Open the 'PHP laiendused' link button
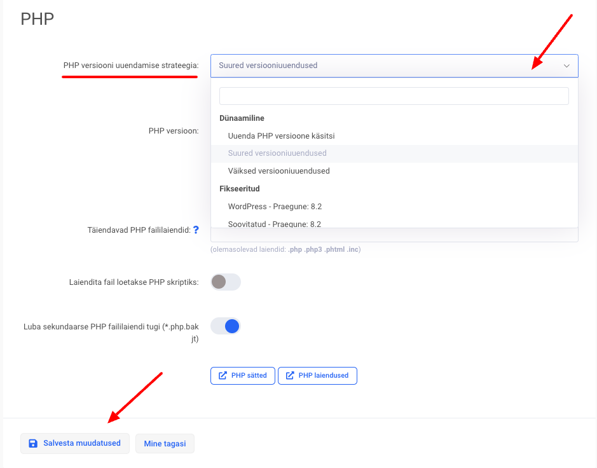597x468 pixels. [317, 376]
